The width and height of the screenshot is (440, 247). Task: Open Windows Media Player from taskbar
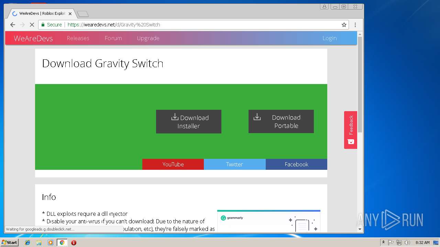click(x=51, y=243)
